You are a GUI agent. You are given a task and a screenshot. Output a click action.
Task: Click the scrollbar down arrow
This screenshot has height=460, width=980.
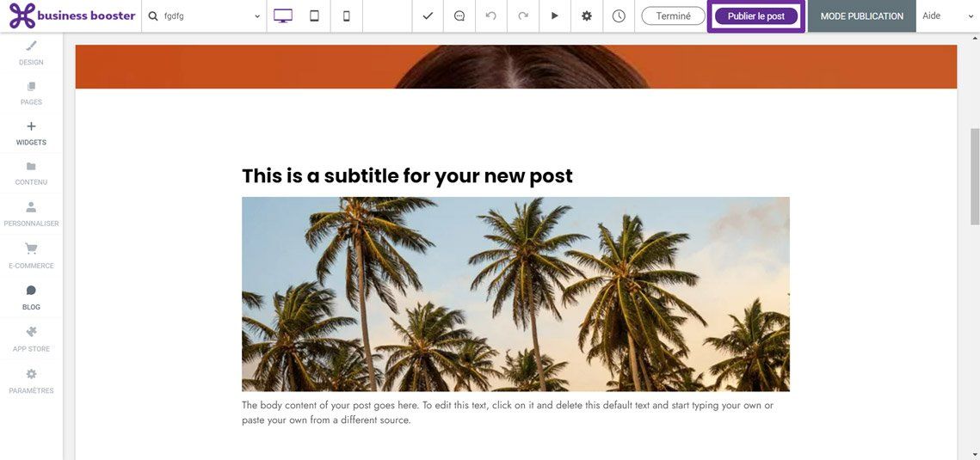pos(974,455)
